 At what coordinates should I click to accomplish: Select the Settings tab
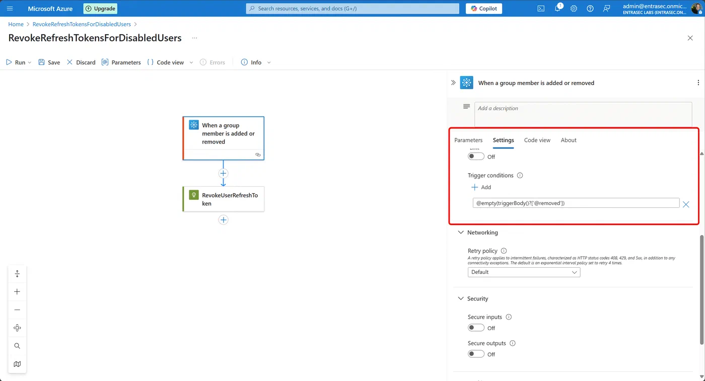(504, 140)
